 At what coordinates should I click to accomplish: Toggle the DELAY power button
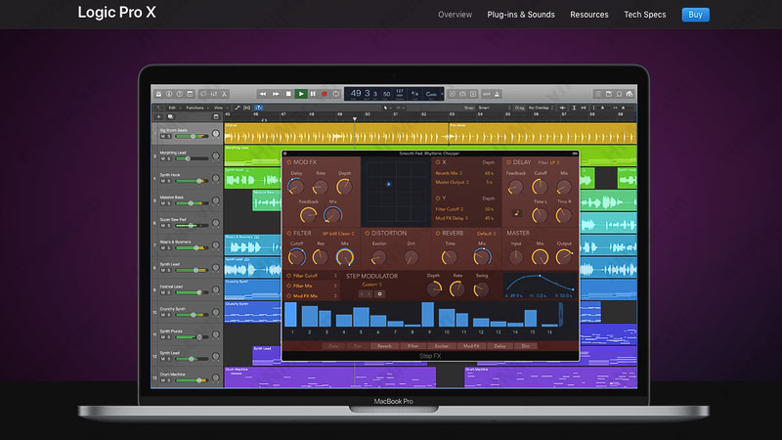(x=508, y=162)
